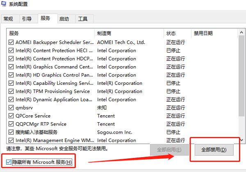Click AOMEI Tech Co., Ltd. manufacturer cell

point(121,42)
